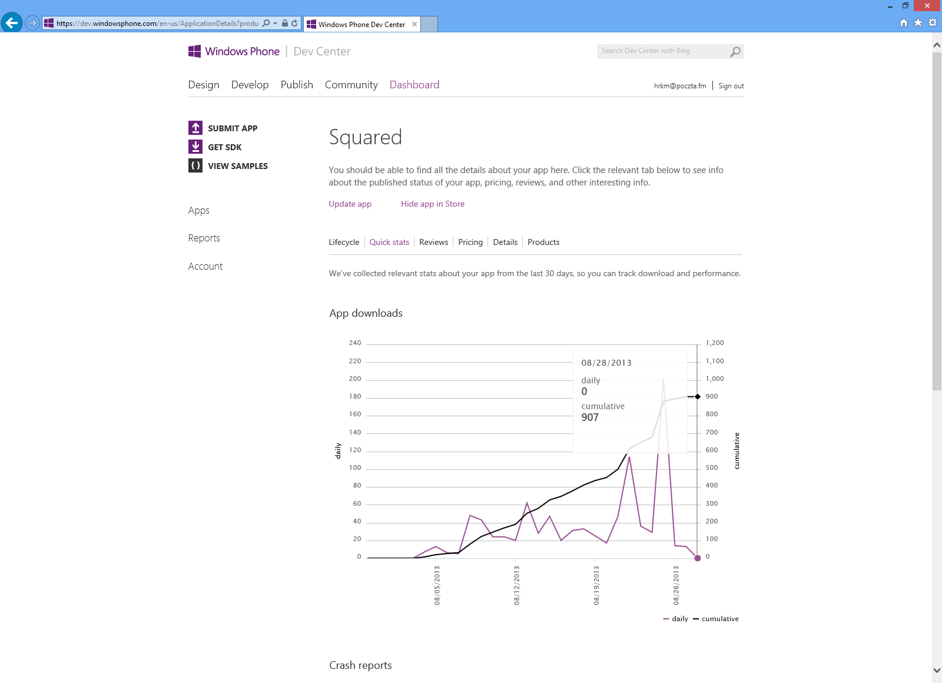Open Account in the sidebar
This screenshot has width=942, height=683.
click(x=205, y=266)
